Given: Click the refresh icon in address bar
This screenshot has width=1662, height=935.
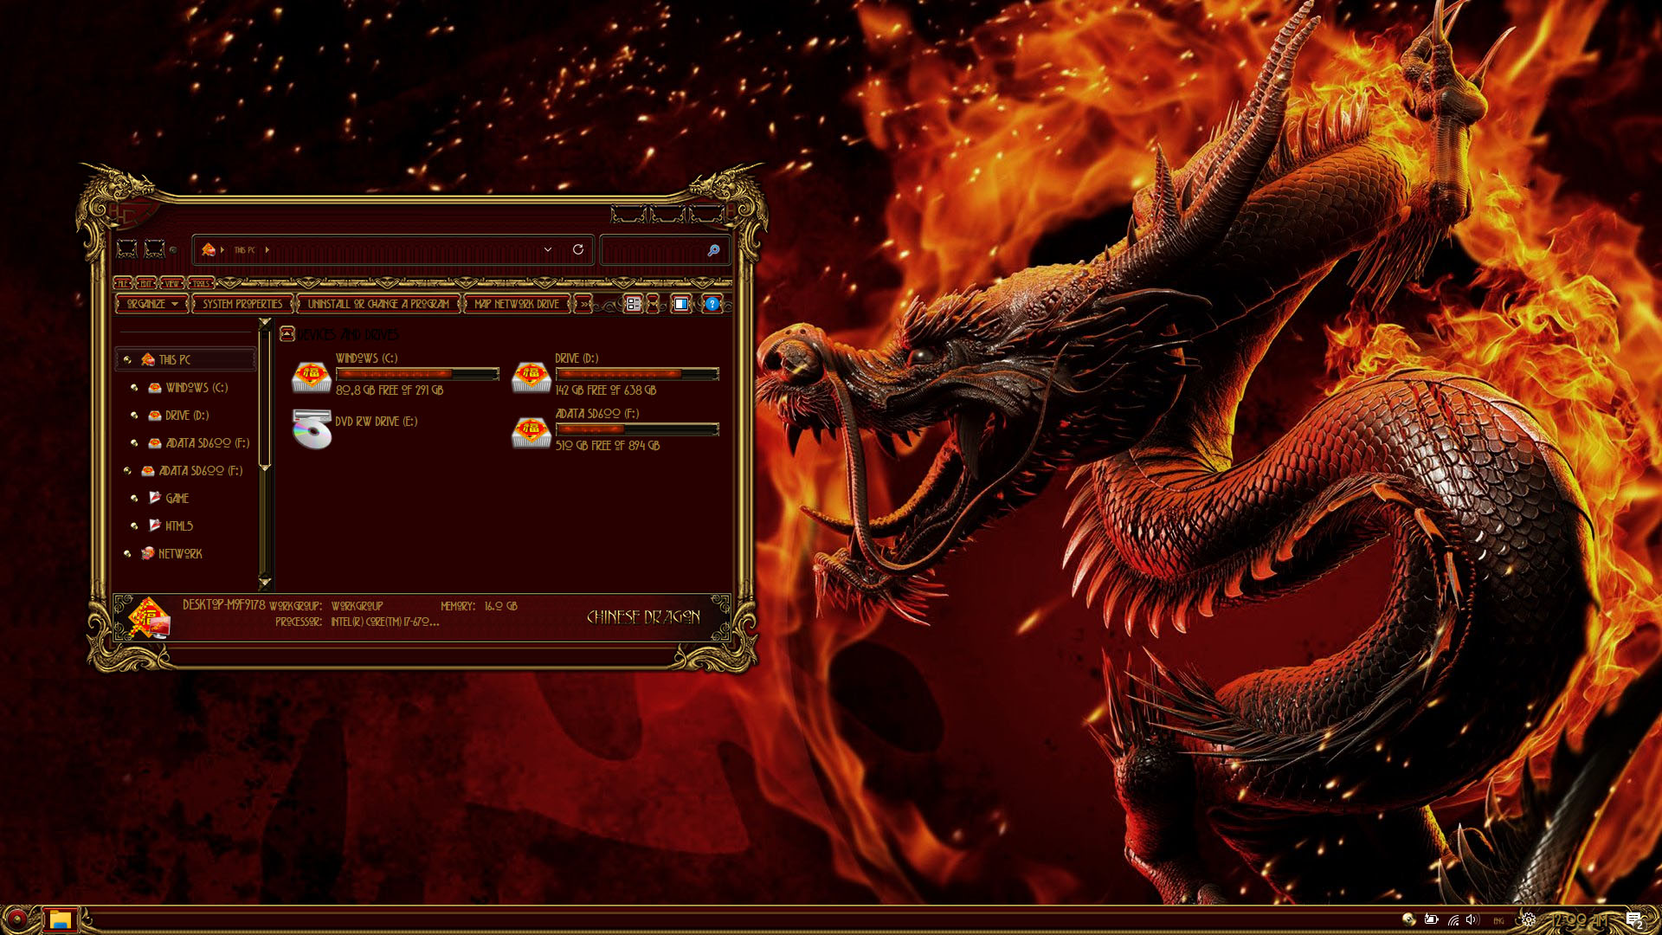Looking at the screenshot, I should (x=578, y=249).
